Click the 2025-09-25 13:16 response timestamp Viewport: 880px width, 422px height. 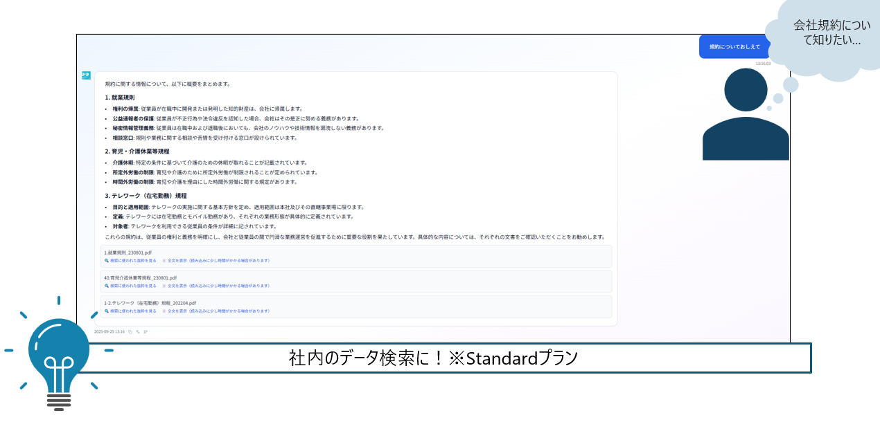(x=109, y=332)
